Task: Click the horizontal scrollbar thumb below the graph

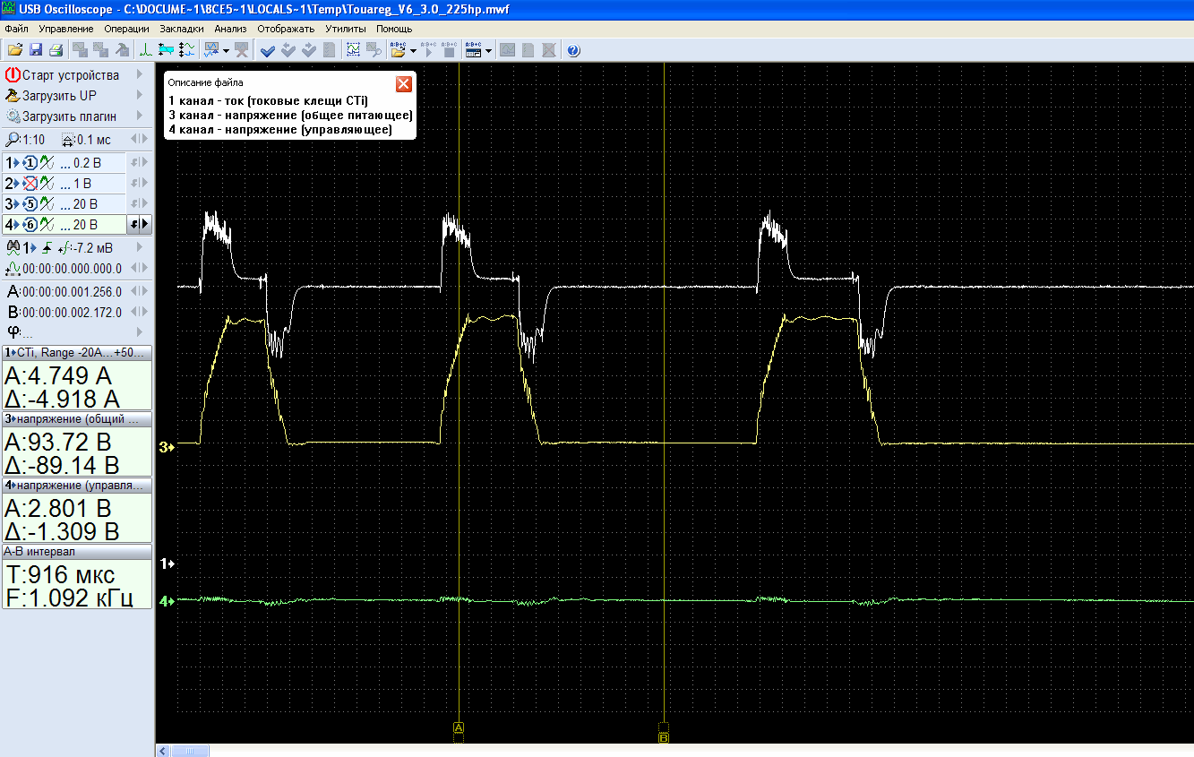Action: click(x=190, y=751)
